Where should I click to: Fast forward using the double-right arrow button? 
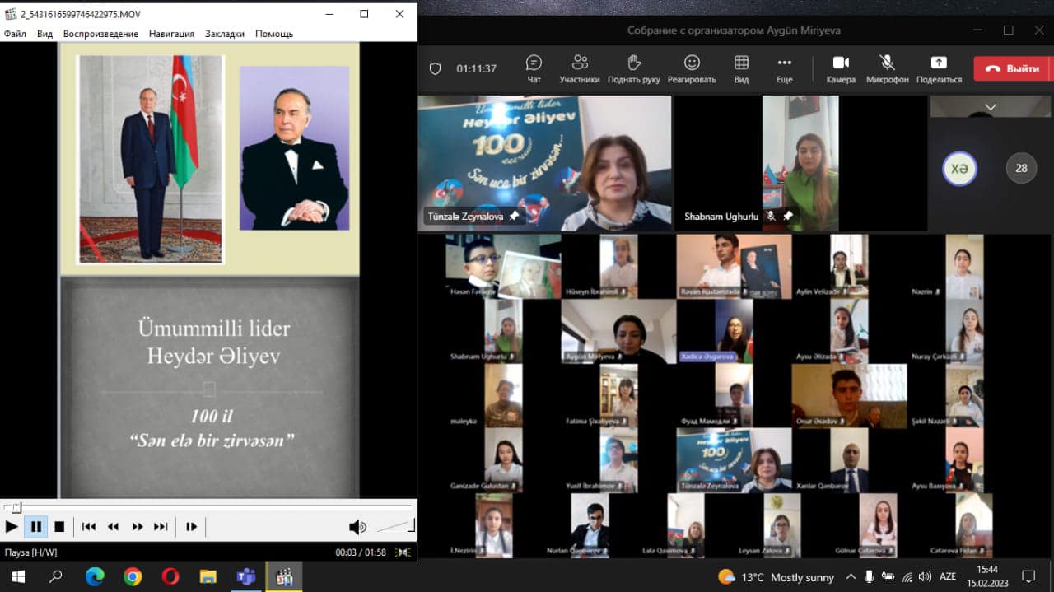137,527
